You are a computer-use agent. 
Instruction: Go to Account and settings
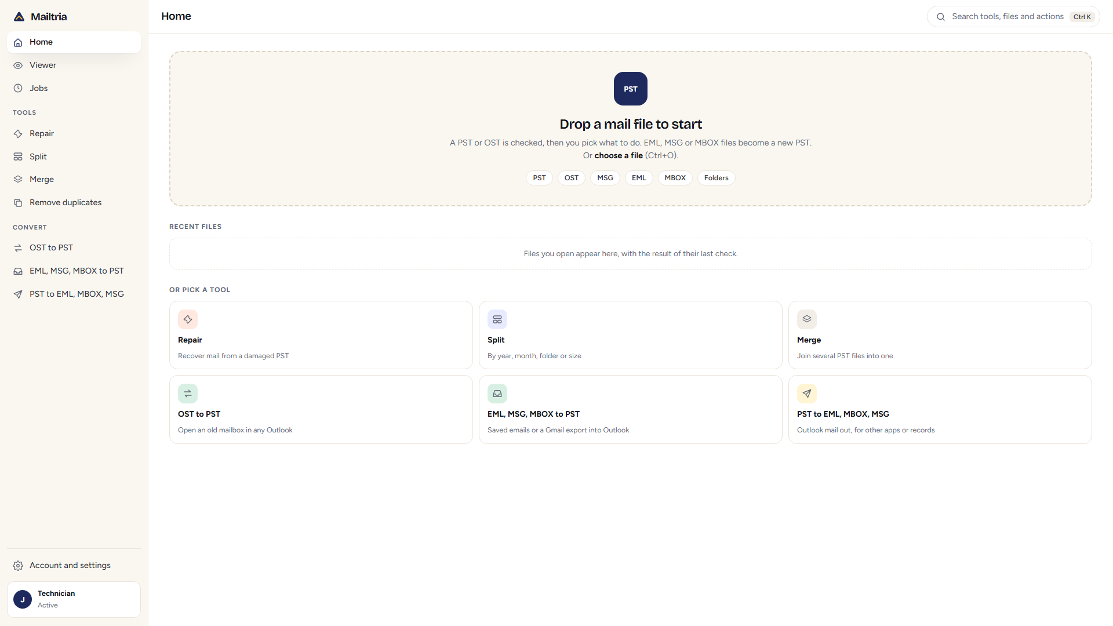tap(74, 566)
